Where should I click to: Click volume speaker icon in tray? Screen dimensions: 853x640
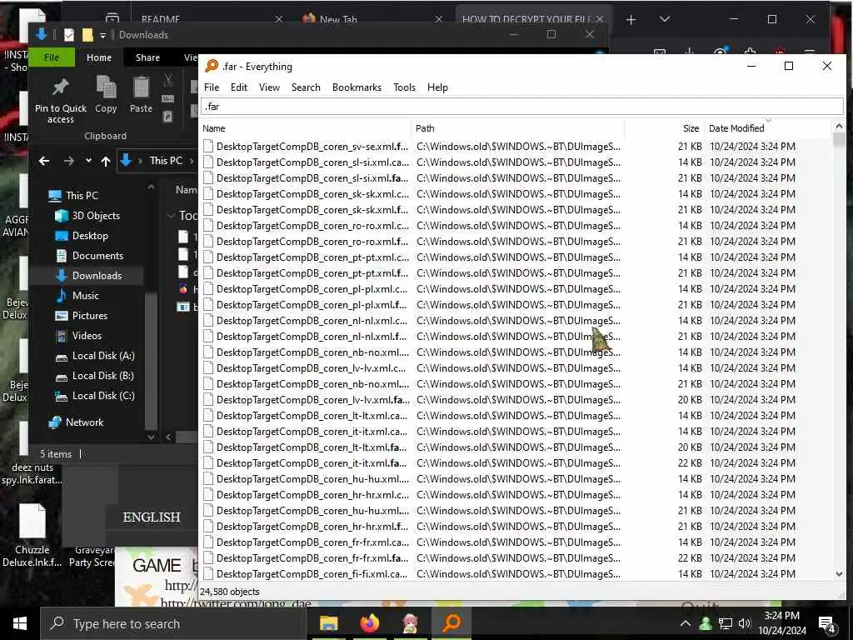click(x=744, y=623)
